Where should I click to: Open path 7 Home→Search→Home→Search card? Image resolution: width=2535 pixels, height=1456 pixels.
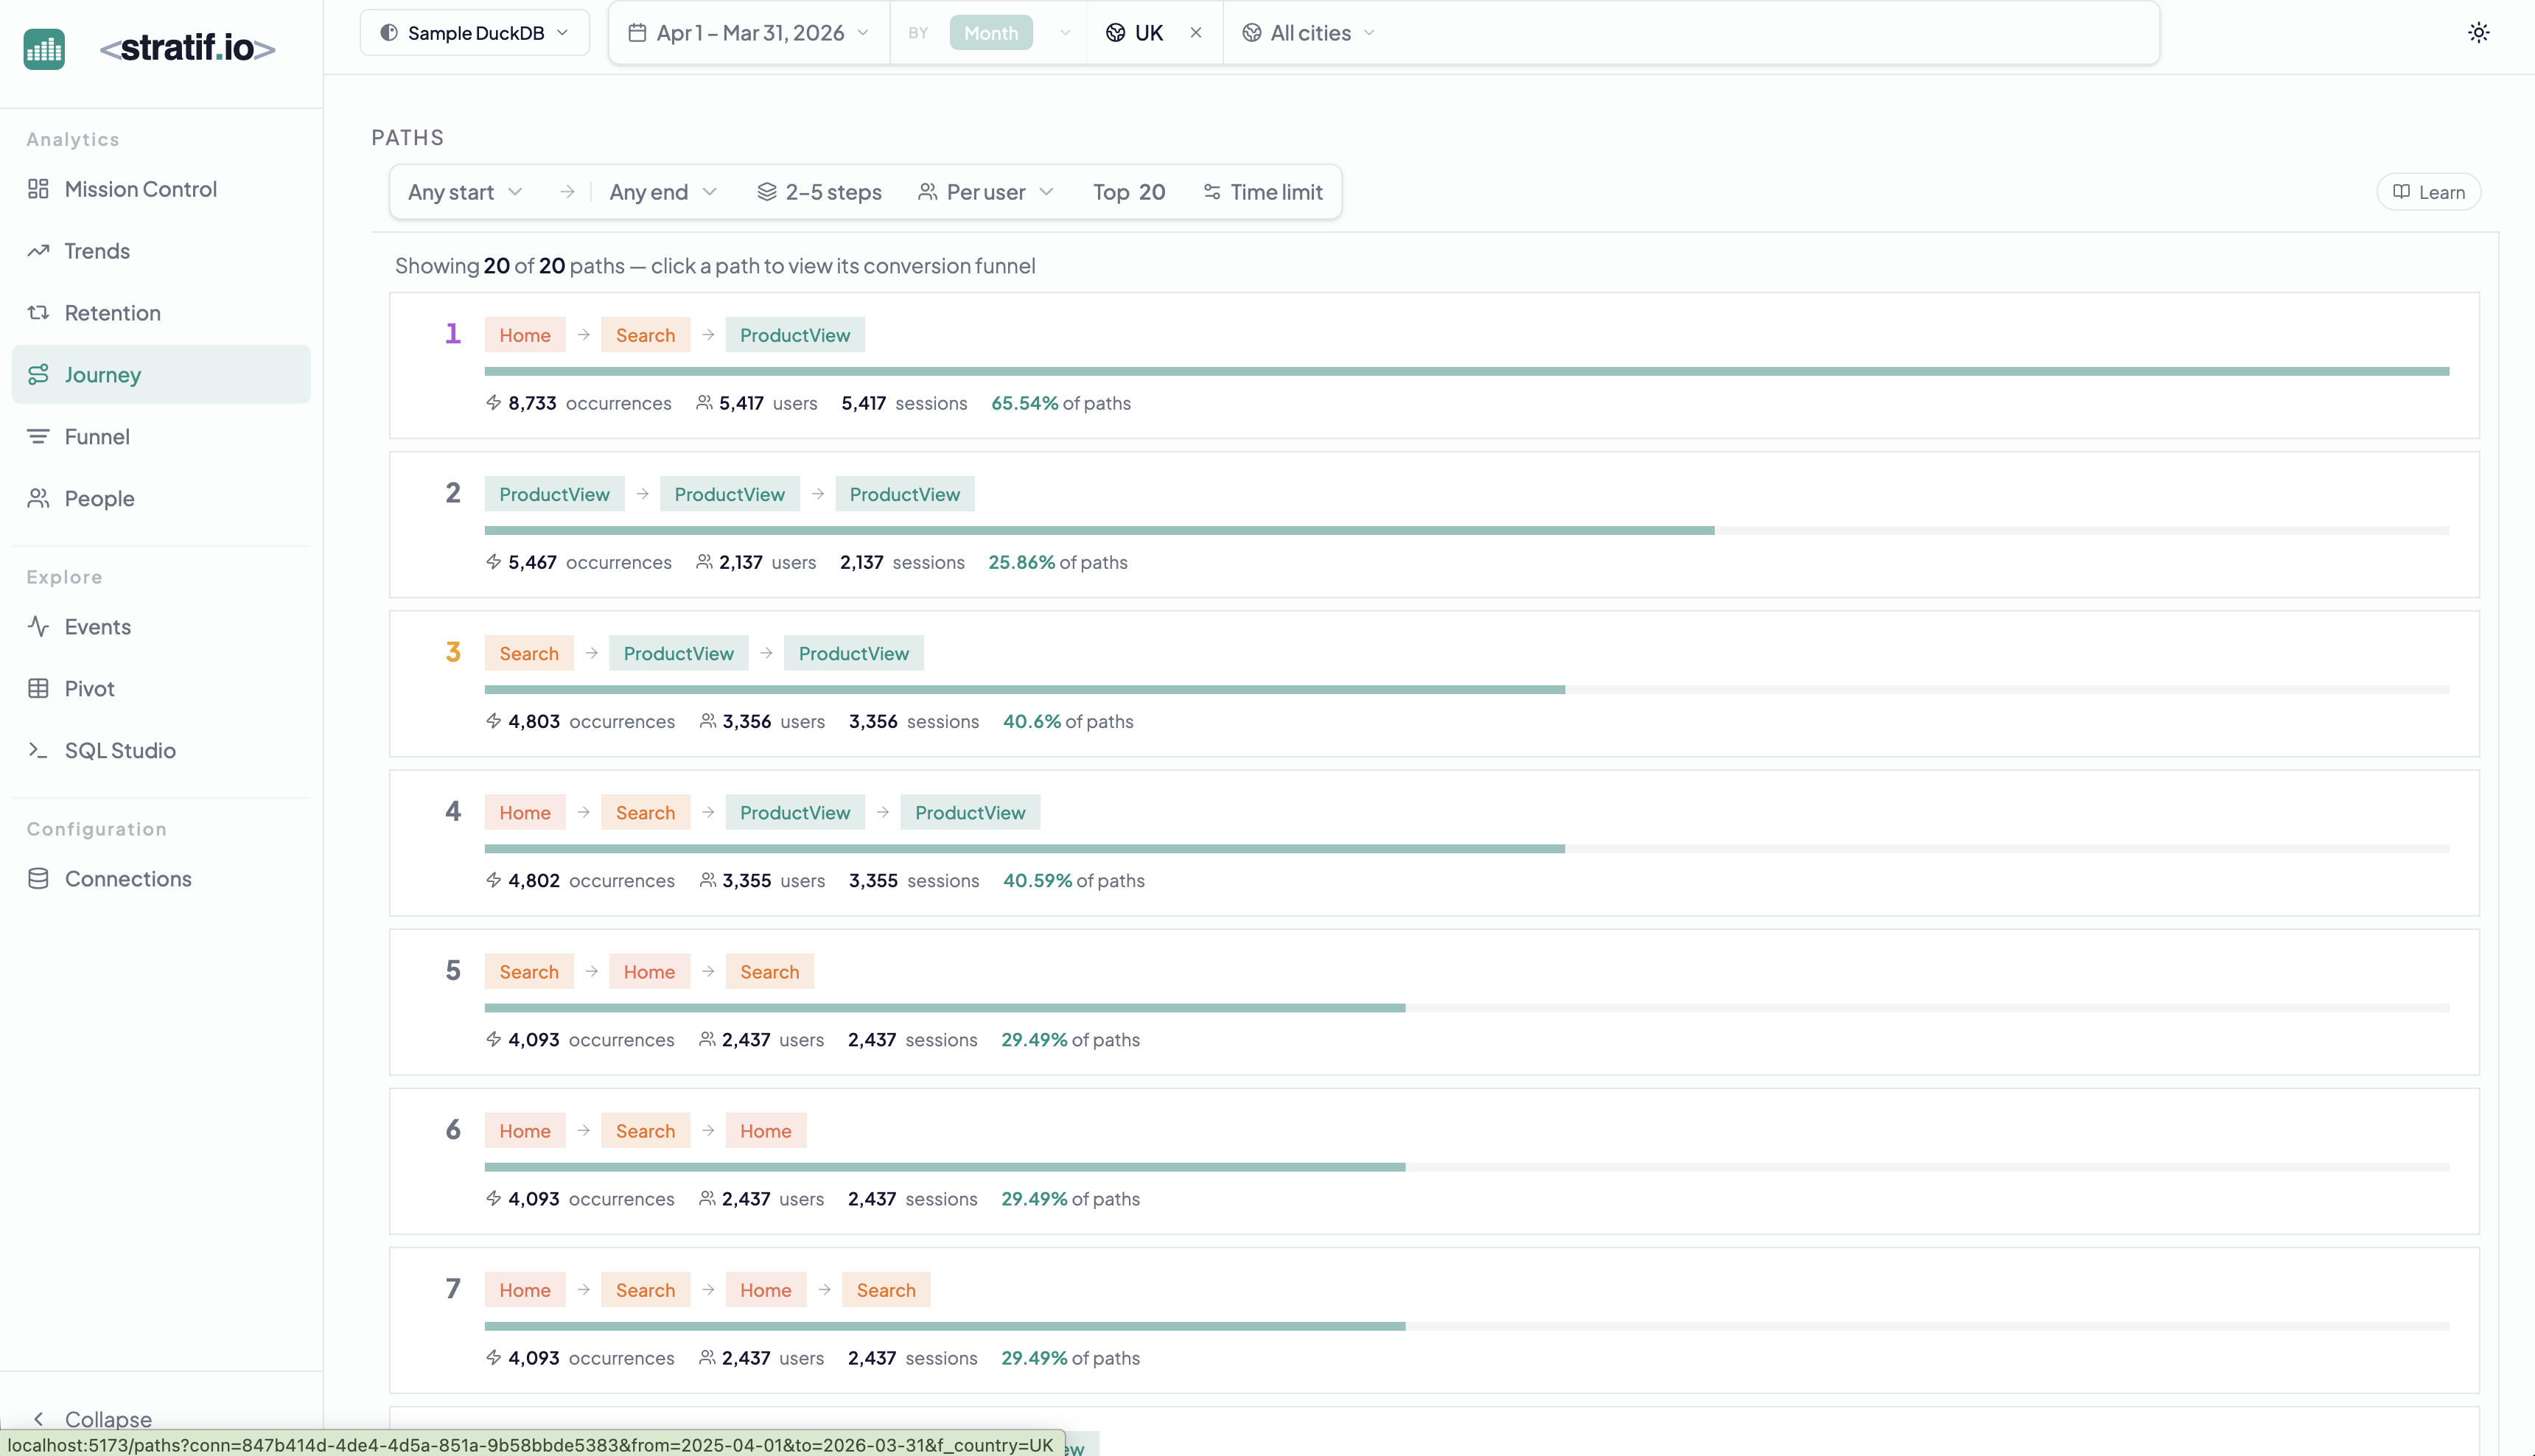(x=1434, y=1320)
